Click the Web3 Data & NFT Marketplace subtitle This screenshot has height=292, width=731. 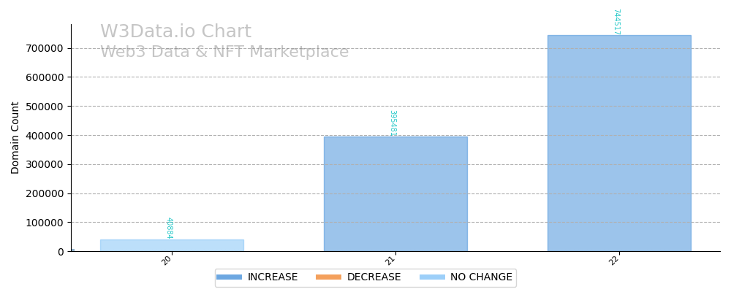[x=224, y=53]
